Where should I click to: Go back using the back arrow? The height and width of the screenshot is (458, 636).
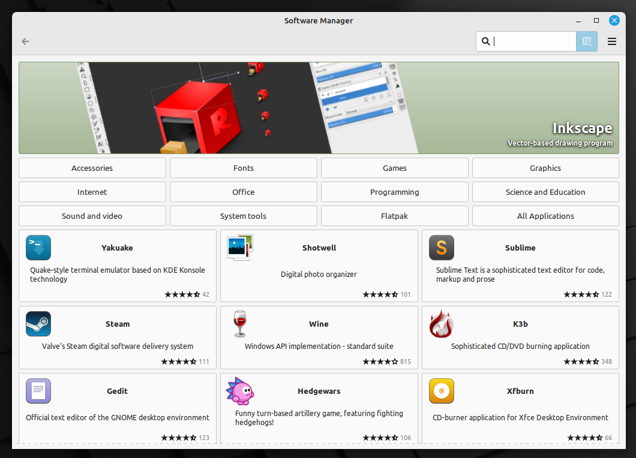25,41
